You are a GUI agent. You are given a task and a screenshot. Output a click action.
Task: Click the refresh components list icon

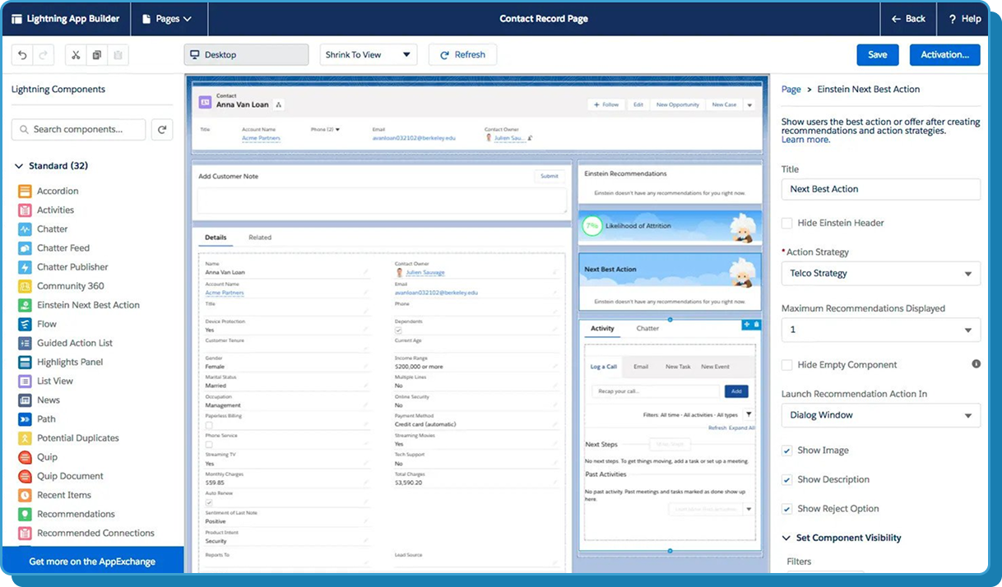click(162, 129)
